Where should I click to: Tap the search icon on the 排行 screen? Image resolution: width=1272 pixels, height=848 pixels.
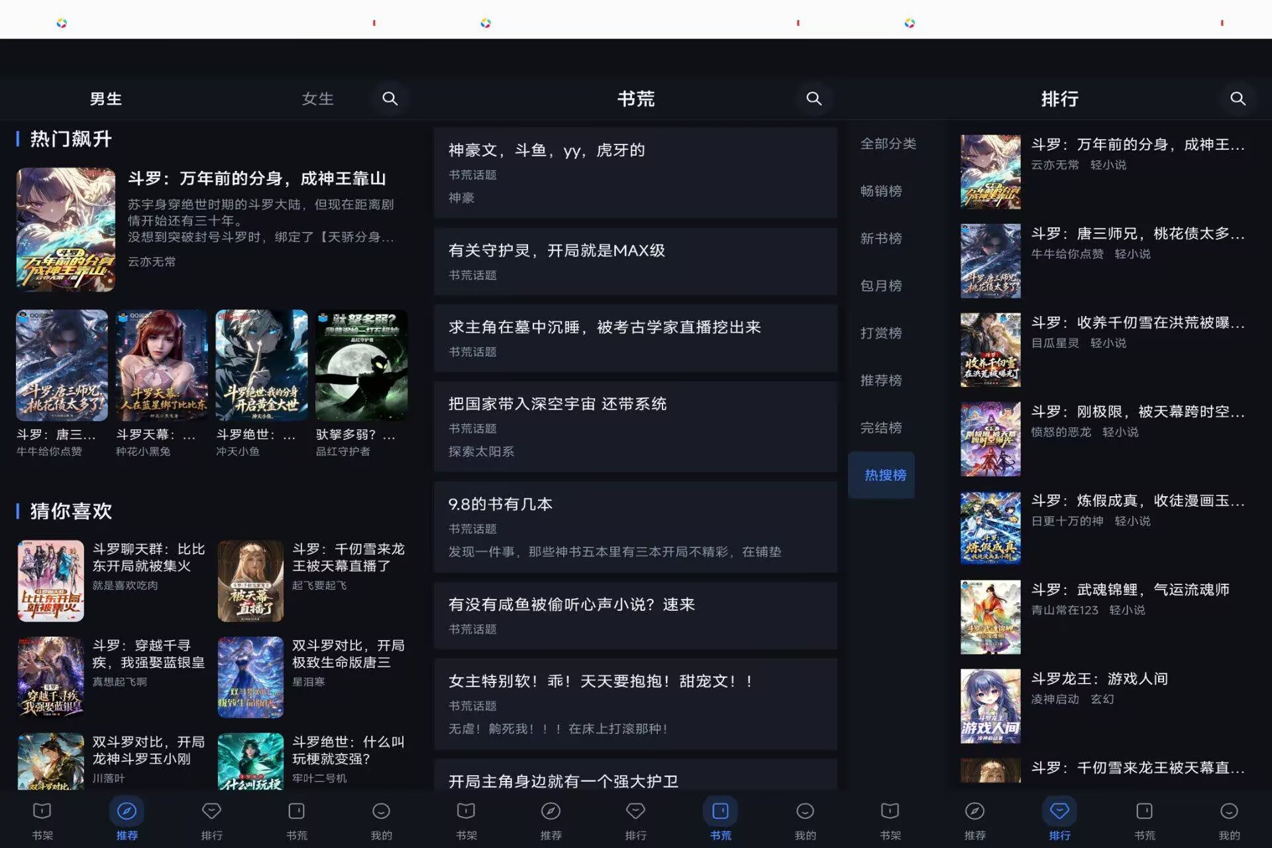tap(1238, 99)
